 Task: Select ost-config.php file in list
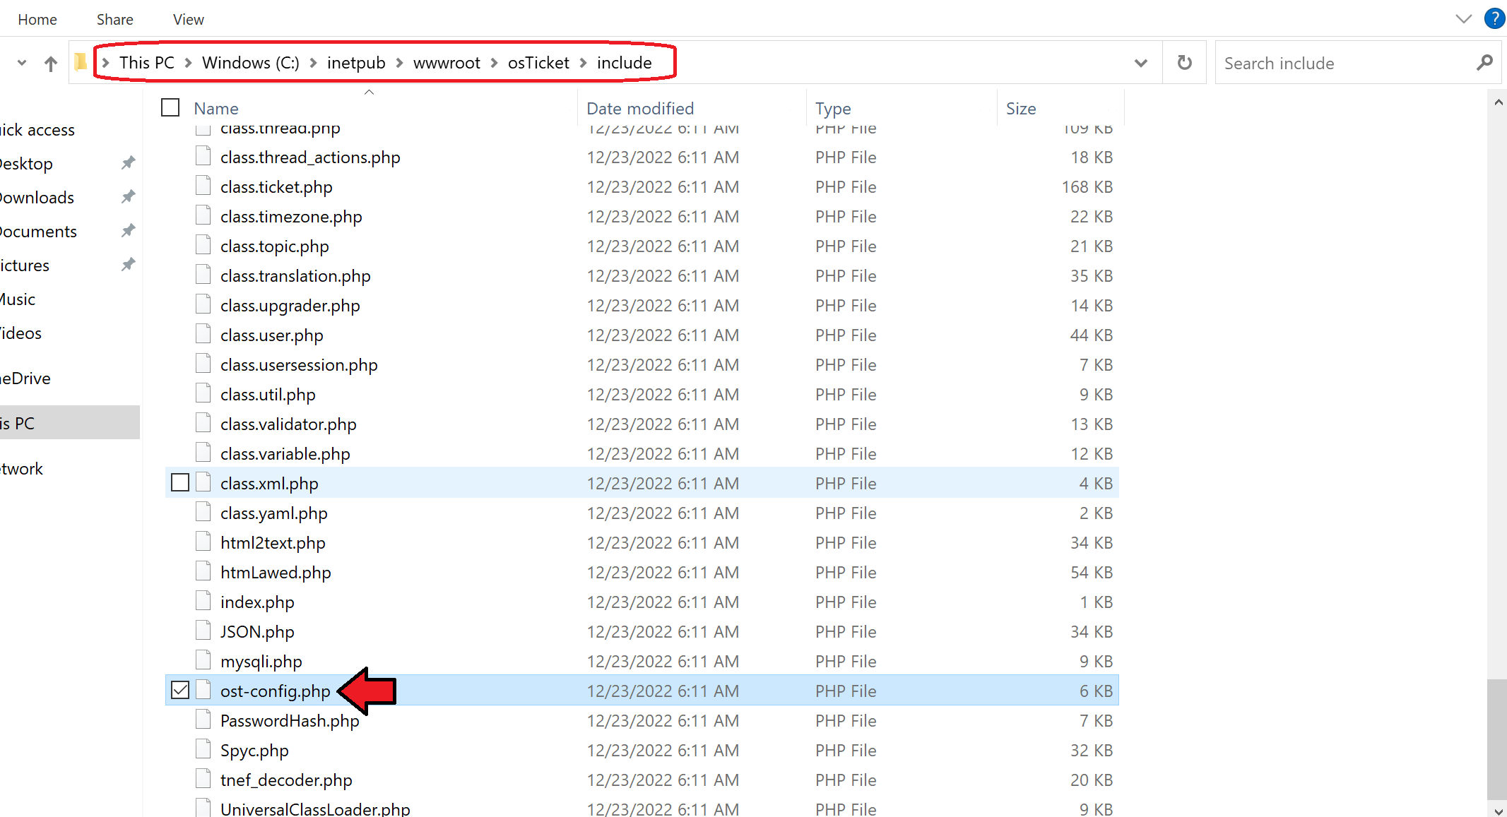point(276,691)
